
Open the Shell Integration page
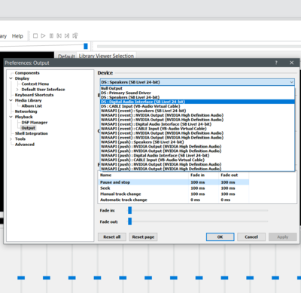coord(32,133)
